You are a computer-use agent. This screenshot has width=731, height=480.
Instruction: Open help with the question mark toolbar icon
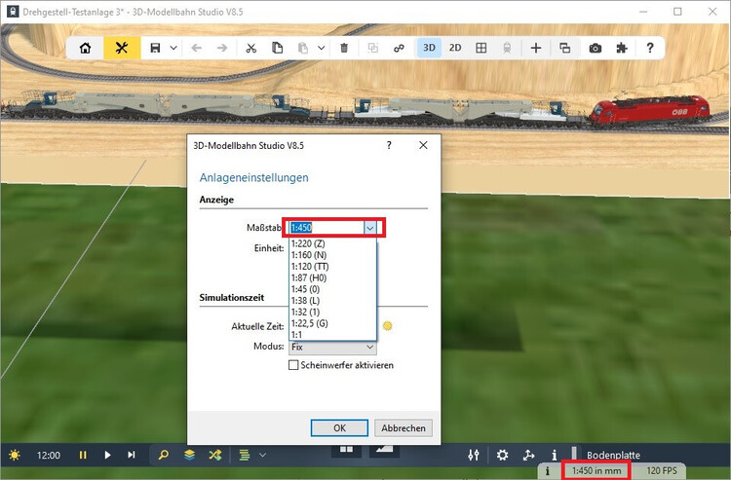click(x=650, y=48)
